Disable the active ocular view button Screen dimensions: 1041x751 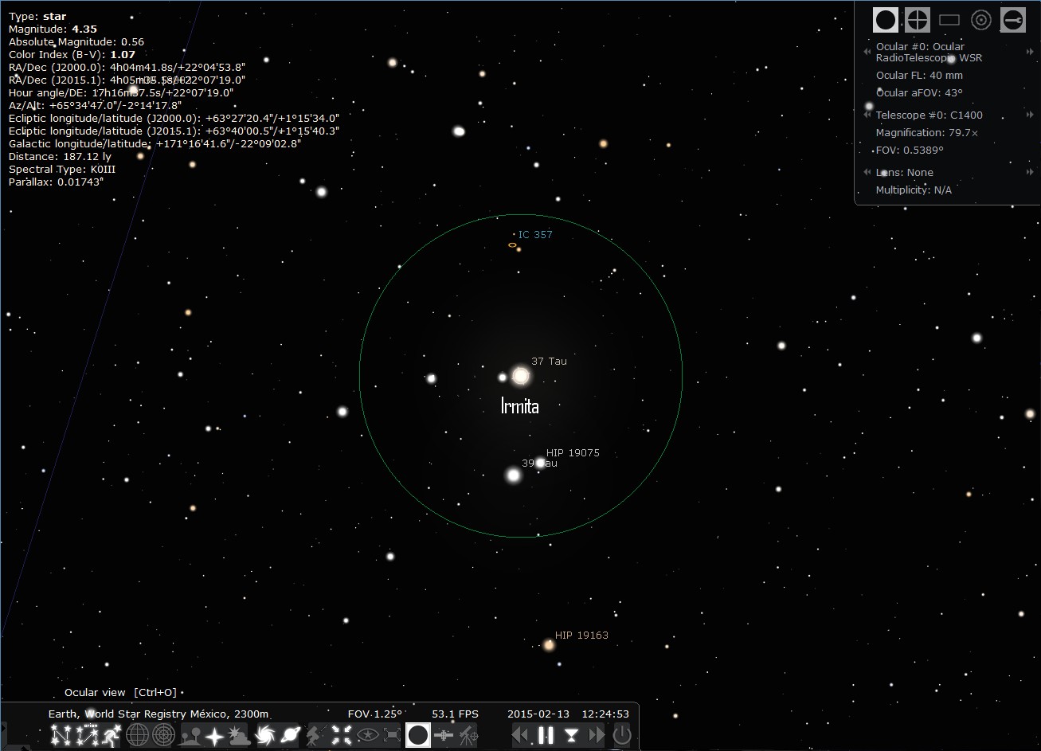[418, 735]
